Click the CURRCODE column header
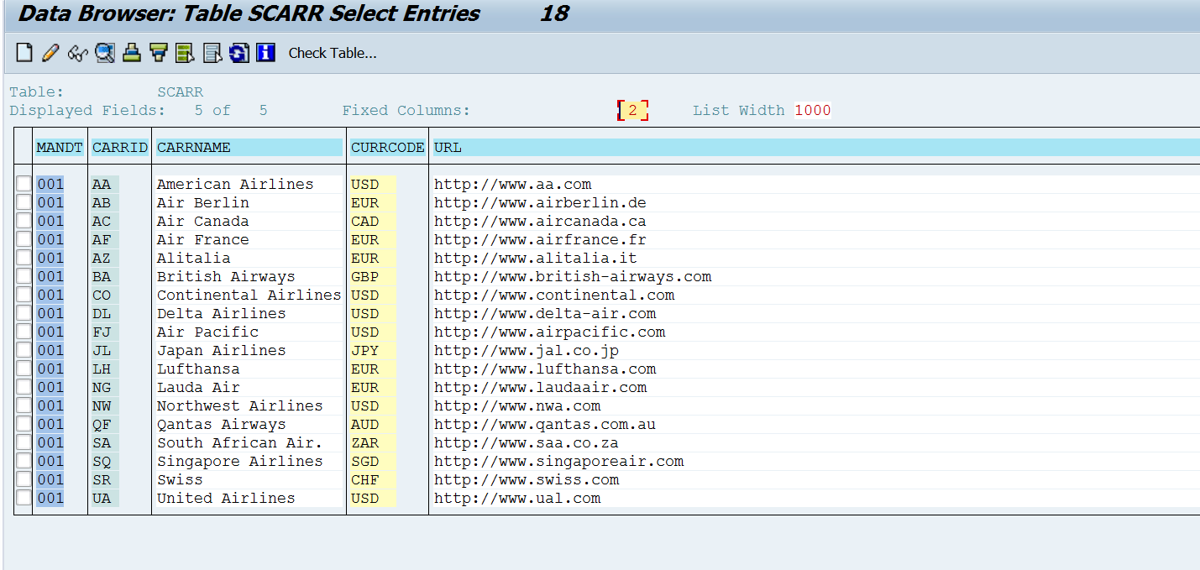1200x570 pixels. coord(388,147)
